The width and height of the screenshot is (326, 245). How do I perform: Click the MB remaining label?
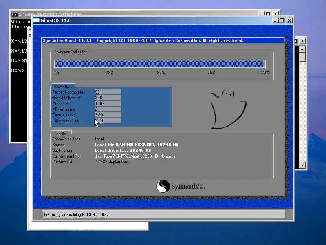coord(64,109)
